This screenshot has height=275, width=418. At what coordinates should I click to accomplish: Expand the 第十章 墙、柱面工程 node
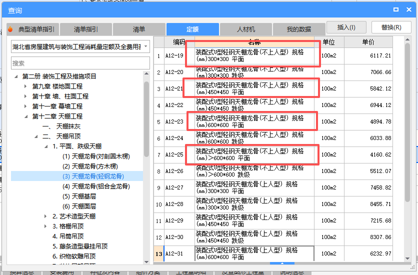(x=25, y=96)
